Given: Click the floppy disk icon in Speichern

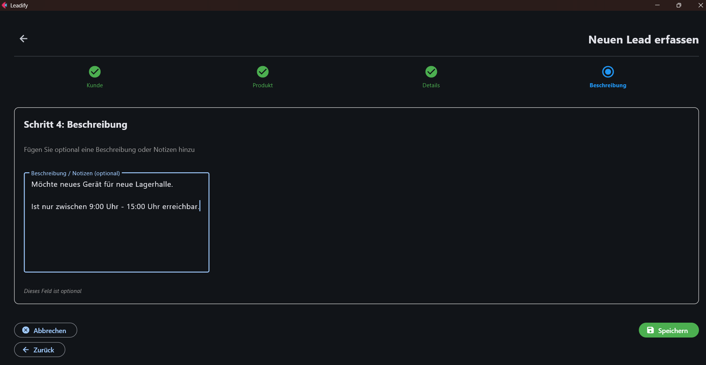Looking at the screenshot, I should (x=650, y=330).
